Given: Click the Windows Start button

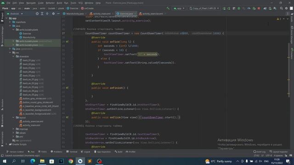Looking at the screenshot, I should click(4, 161).
